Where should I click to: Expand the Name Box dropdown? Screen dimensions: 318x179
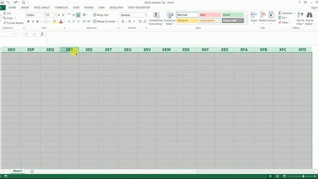point(14,34)
